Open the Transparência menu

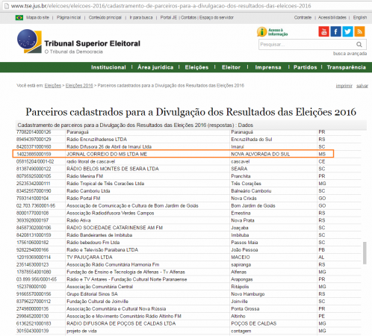(347, 67)
